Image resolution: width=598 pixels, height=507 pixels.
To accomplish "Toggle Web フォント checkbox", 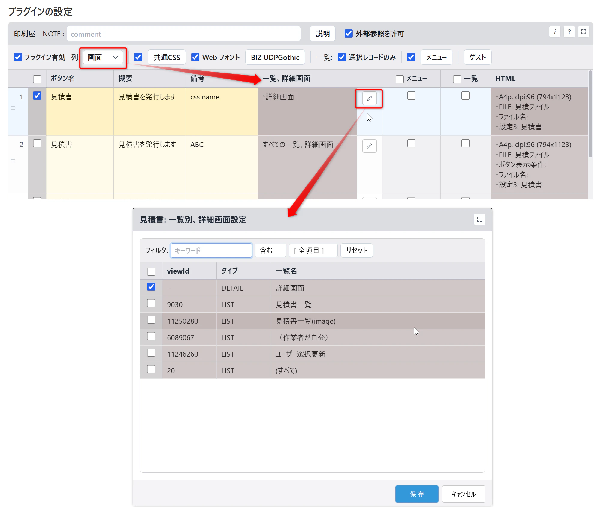I will pyautogui.click(x=195, y=57).
